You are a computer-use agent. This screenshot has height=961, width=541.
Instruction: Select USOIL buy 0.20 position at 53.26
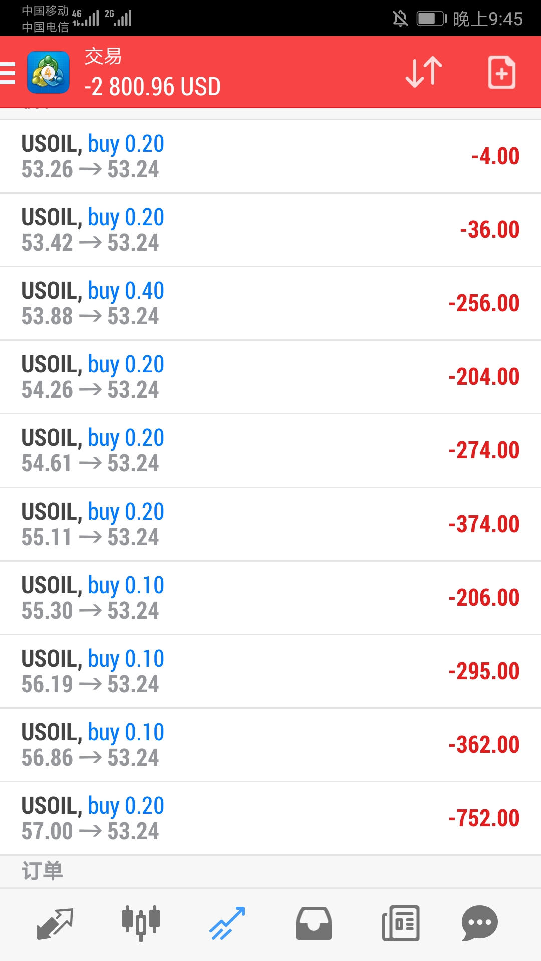270,156
